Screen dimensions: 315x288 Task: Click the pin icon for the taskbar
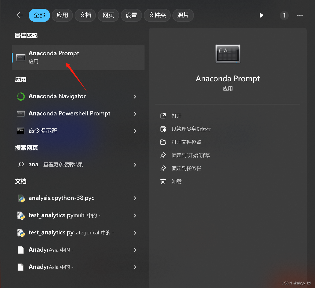[163, 168]
